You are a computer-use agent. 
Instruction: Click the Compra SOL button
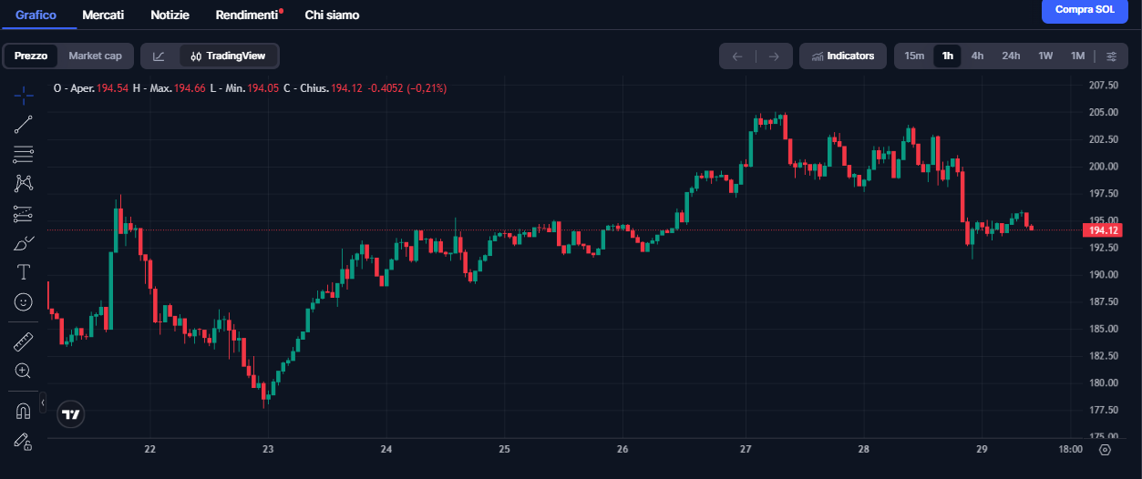click(x=1085, y=10)
